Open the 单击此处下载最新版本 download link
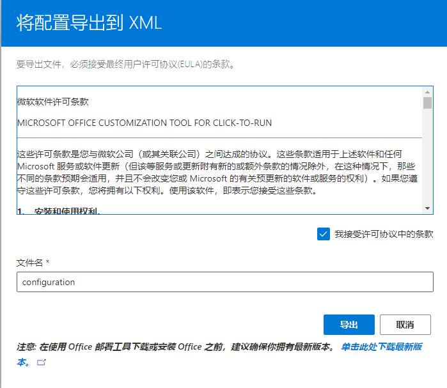This screenshot has width=447, height=388. click(381, 346)
